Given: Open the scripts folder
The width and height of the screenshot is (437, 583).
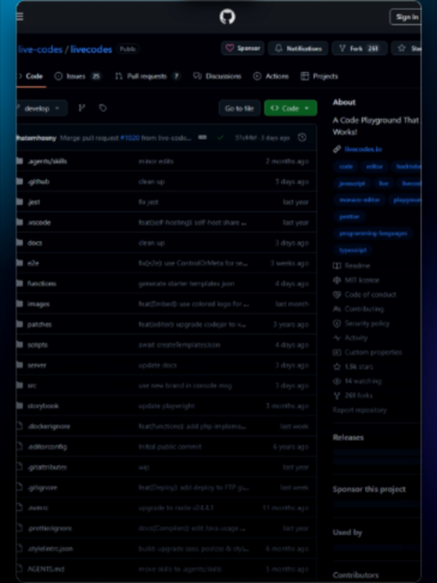Looking at the screenshot, I should [37, 345].
